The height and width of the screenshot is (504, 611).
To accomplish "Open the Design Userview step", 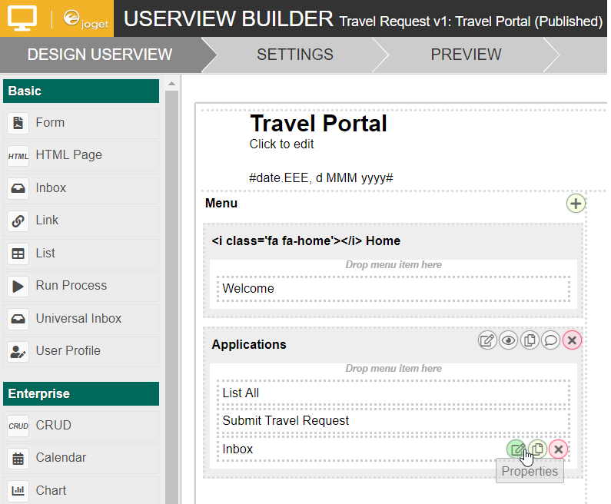I will tap(100, 55).
